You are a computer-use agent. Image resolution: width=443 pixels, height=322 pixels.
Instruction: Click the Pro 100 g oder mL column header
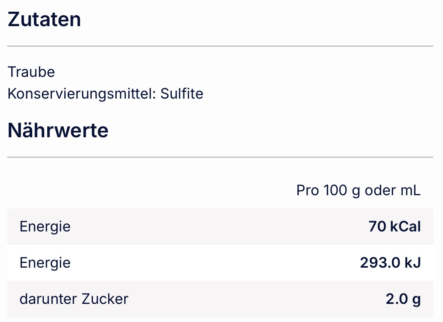coord(358,190)
